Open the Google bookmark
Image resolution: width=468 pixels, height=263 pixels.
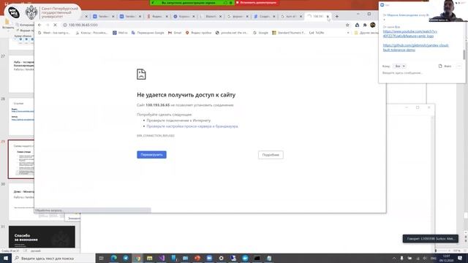click(260, 33)
